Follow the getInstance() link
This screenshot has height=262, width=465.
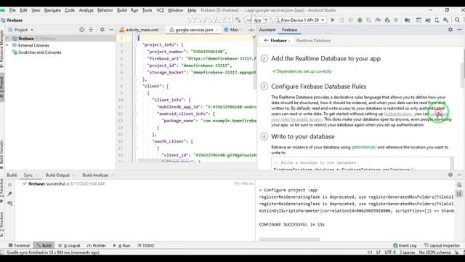click(364, 147)
